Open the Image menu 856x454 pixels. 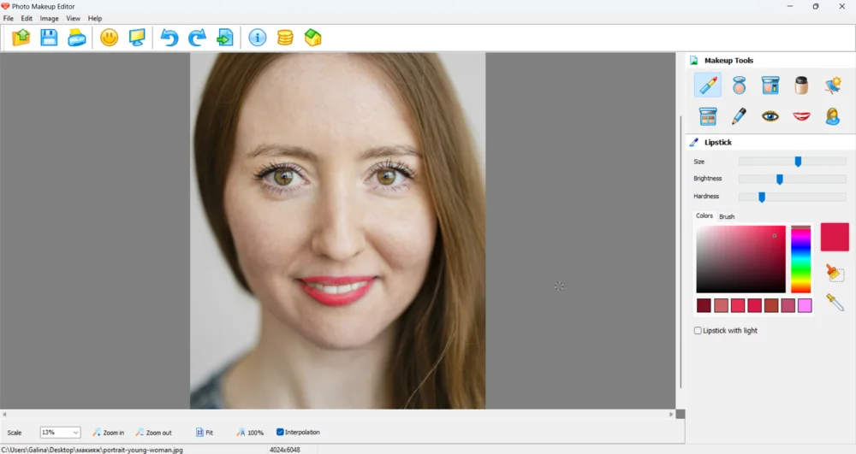[49, 18]
